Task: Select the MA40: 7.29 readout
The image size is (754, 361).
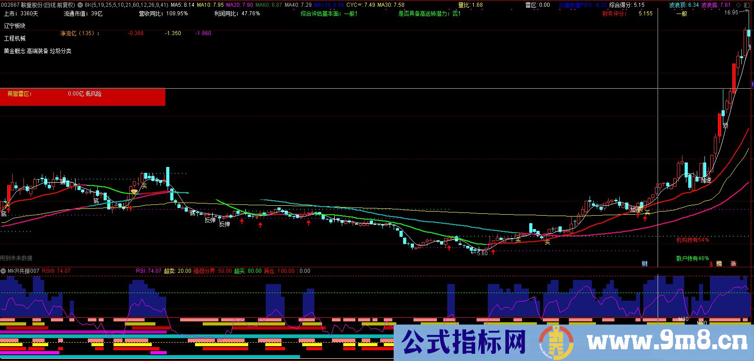Action: [x=298, y=5]
